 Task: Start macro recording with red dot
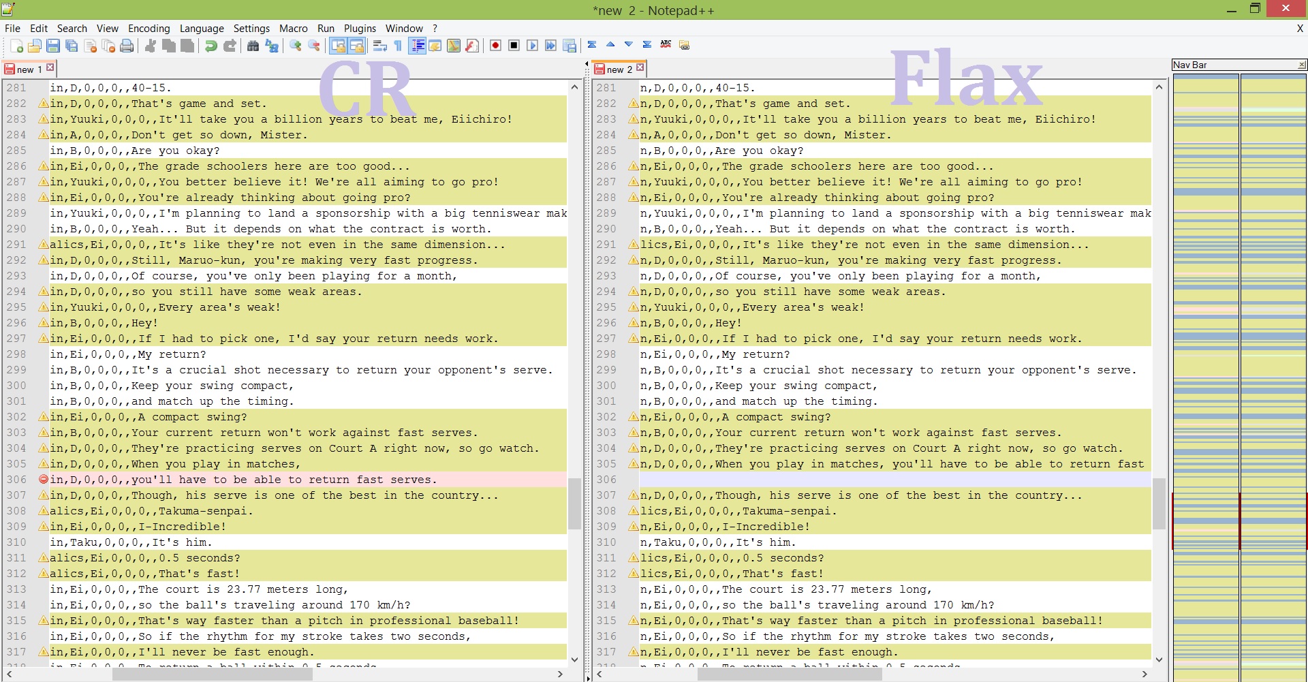click(x=495, y=46)
